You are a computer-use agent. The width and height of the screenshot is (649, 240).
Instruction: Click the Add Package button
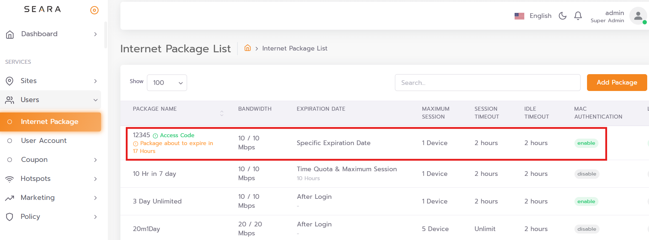click(616, 82)
